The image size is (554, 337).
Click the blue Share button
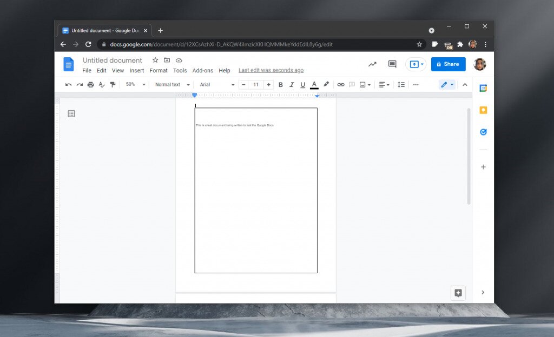coord(448,64)
